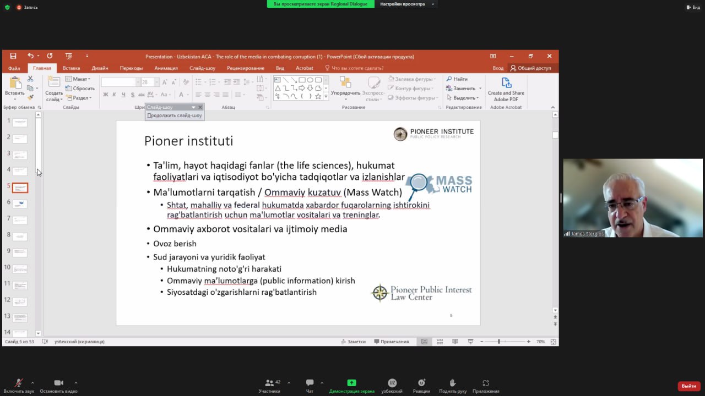Click the Paste (Вставить) clipboard icon
The height and width of the screenshot is (396, 705).
(x=15, y=83)
